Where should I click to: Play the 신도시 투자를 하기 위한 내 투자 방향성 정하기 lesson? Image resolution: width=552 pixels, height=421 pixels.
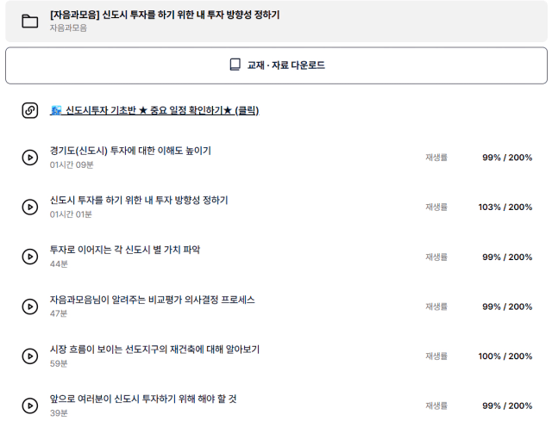coord(30,207)
